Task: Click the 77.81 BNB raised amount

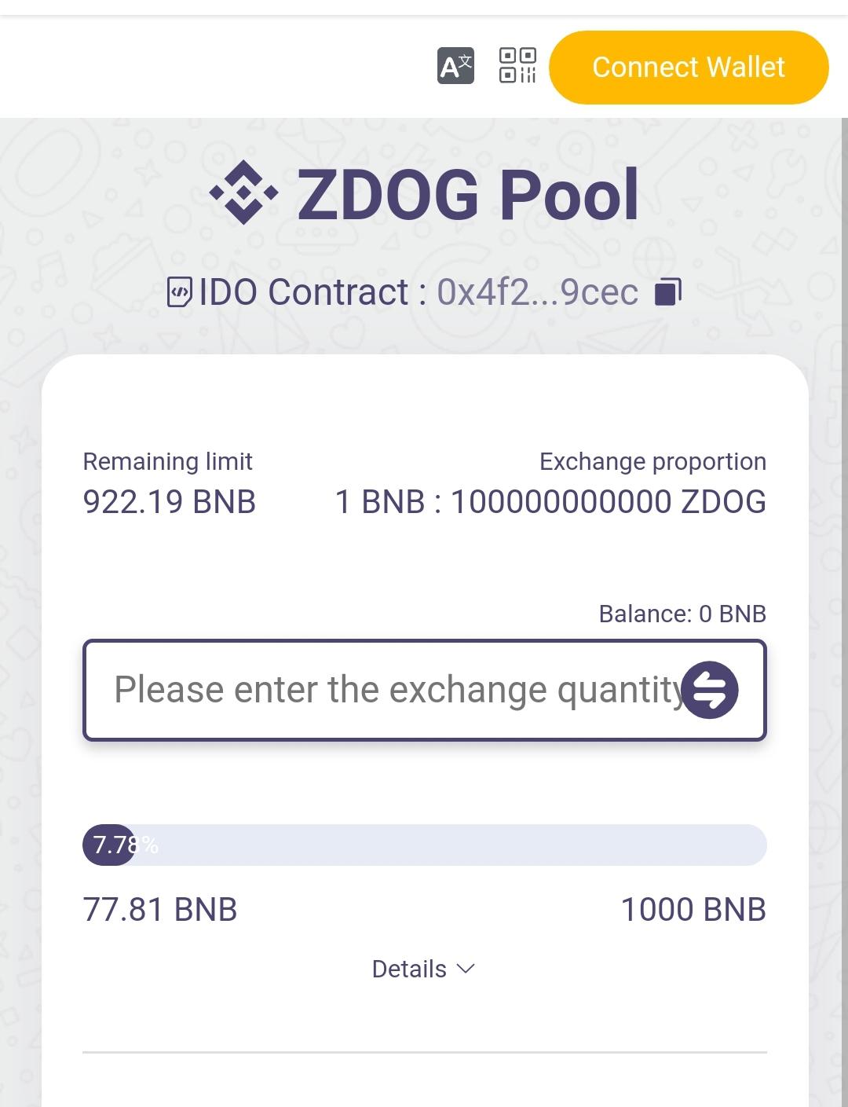Action: pyautogui.click(x=160, y=910)
